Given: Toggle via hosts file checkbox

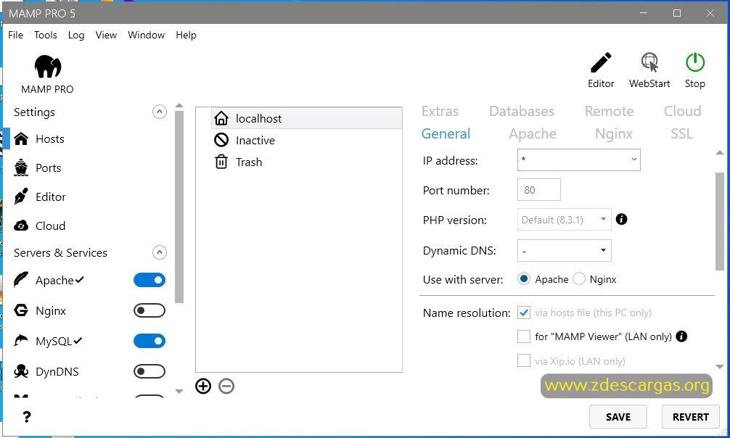Looking at the screenshot, I should coord(524,313).
